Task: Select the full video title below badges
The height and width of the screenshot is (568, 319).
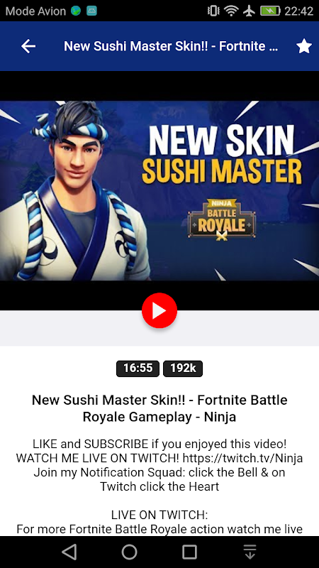Action: [x=159, y=408]
